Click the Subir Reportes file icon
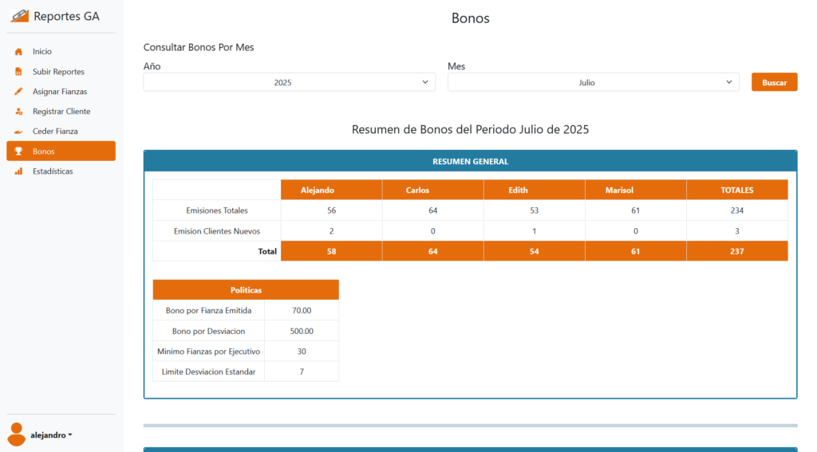Viewport: 817px width, 452px height. coord(18,72)
